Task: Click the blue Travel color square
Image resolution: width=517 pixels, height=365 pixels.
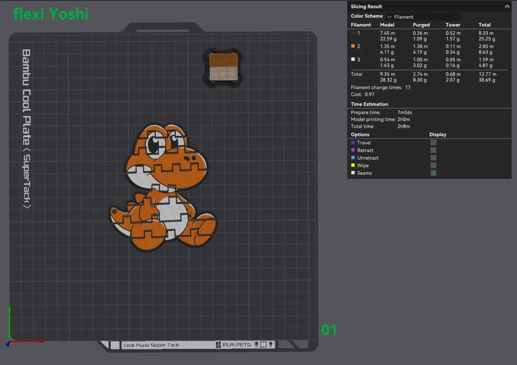Action: tap(353, 143)
